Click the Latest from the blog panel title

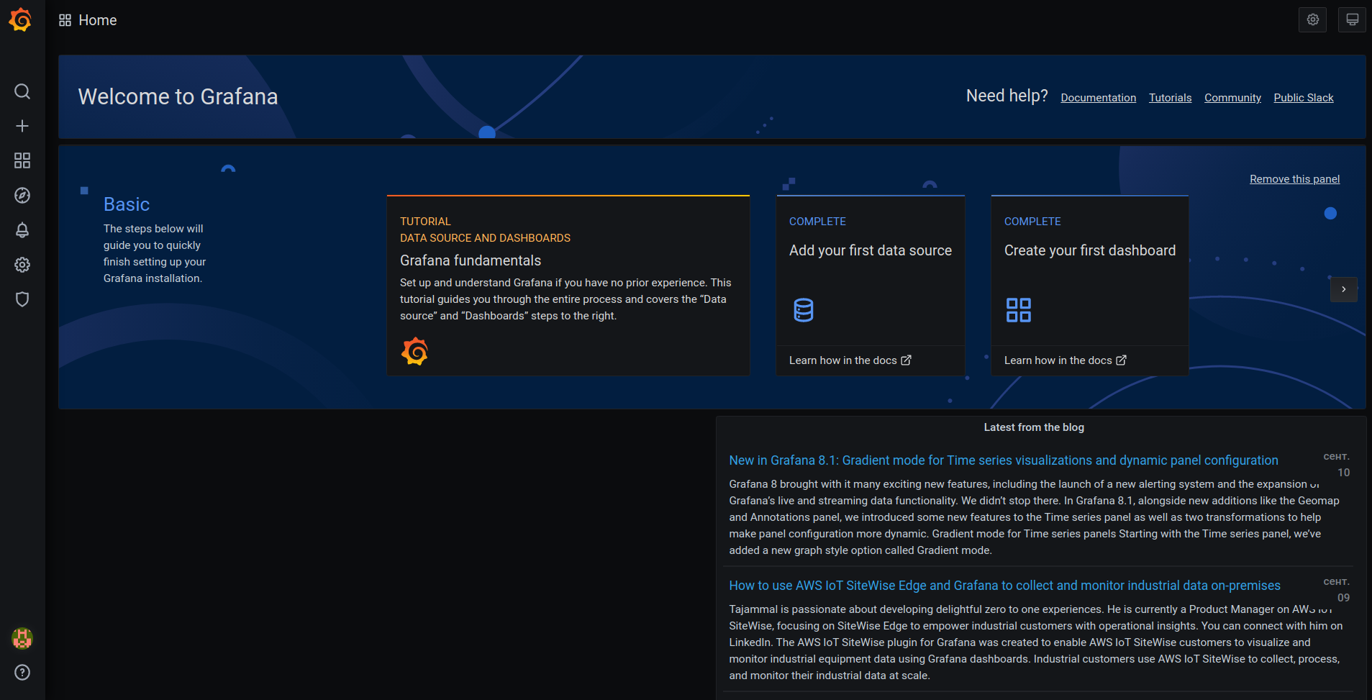point(1034,427)
